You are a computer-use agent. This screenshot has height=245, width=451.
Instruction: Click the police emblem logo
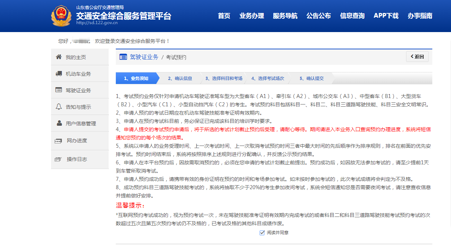[61, 16]
